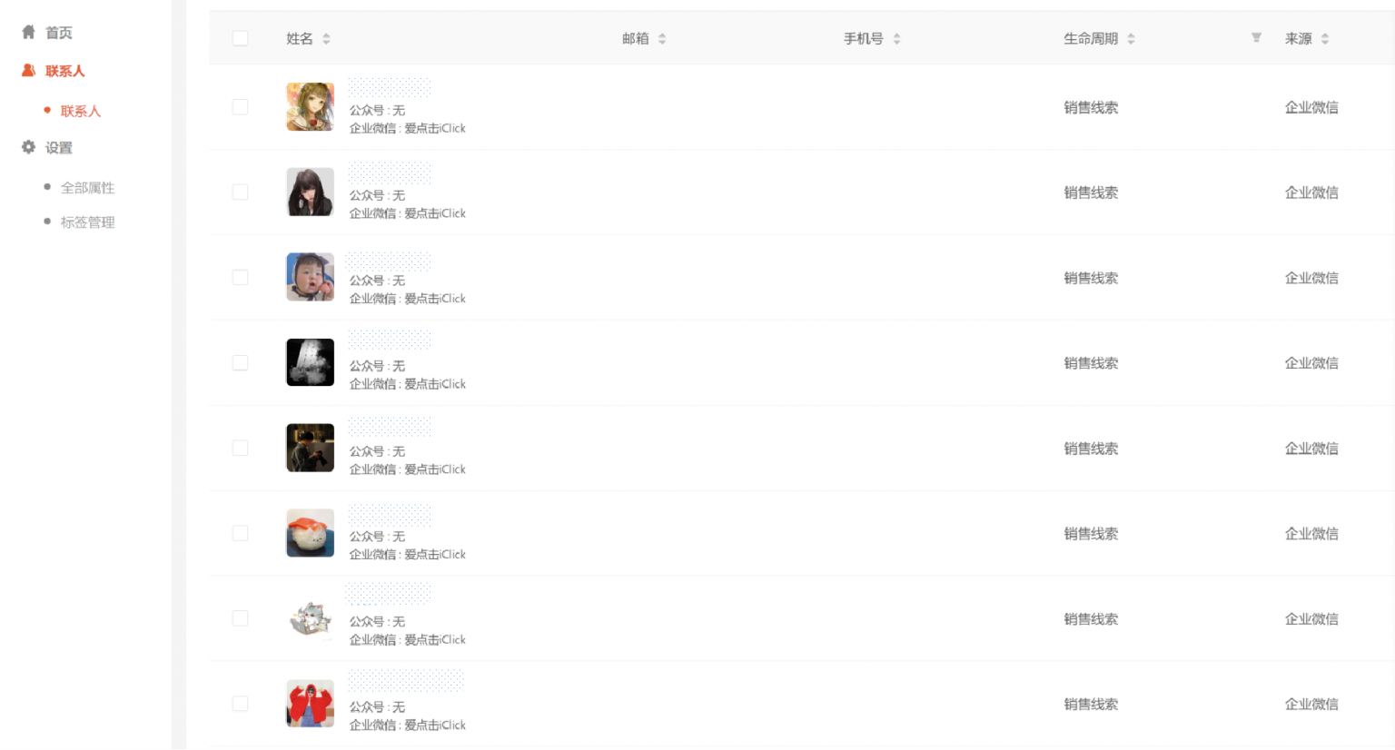This screenshot has height=750, width=1395.
Task: Click the settings gear icon
Action: [x=28, y=147]
